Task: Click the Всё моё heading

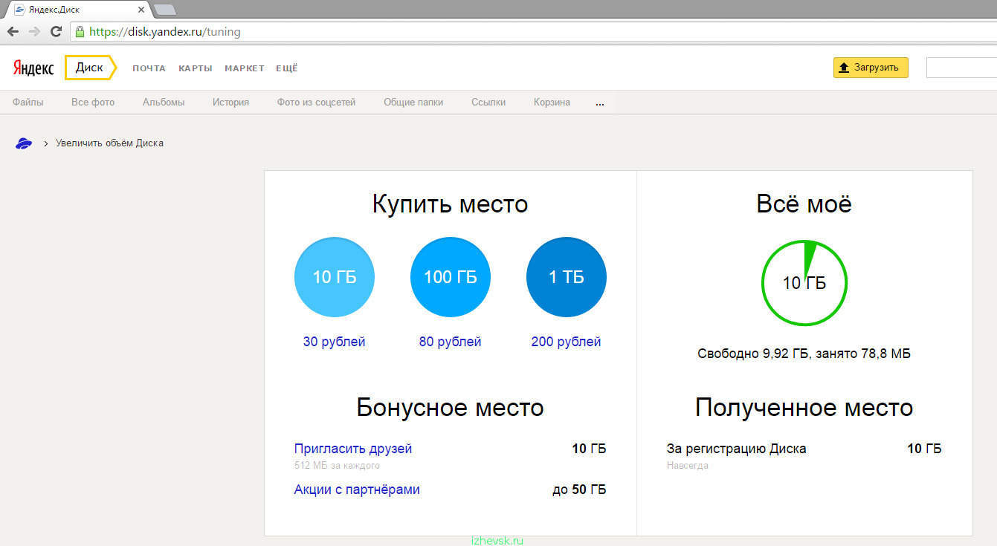Action: coord(804,204)
